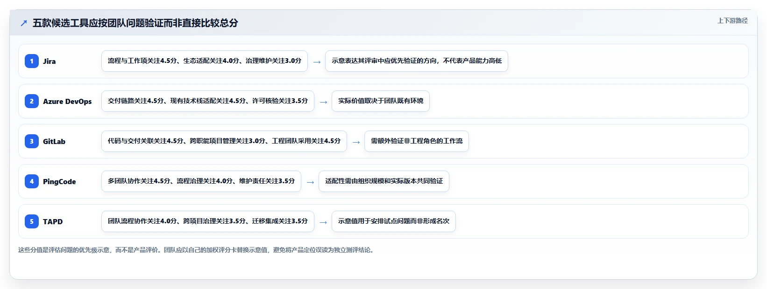Click the number 3 badge for GitLab
The image size is (767, 289).
(32, 141)
